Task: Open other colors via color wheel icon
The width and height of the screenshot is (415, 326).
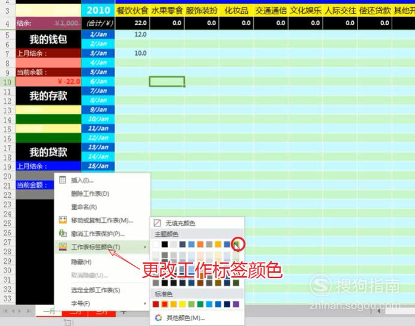Action: [x=158, y=318]
